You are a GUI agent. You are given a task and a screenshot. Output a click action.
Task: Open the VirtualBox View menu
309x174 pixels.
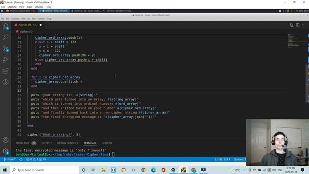(x=22, y=7)
